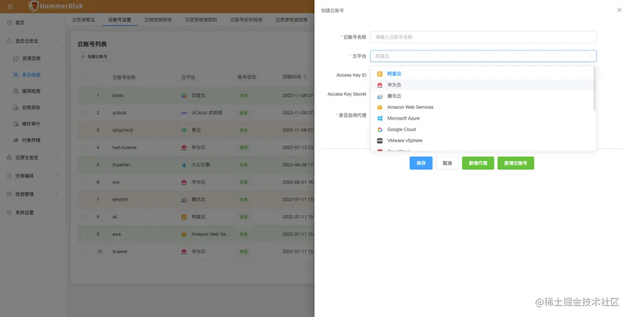
Task: Click 有效 status tag in baidu row
Action: tap(243, 96)
